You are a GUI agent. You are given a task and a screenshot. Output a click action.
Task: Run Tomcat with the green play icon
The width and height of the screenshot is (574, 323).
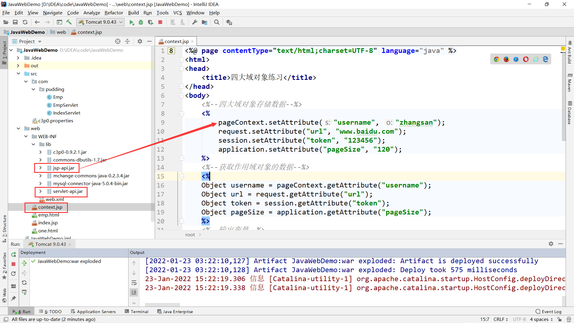tap(132, 22)
